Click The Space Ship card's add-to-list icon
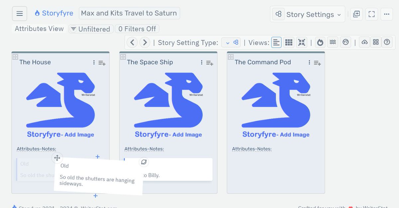This screenshot has height=208, width=399. pyautogui.click(x=210, y=63)
